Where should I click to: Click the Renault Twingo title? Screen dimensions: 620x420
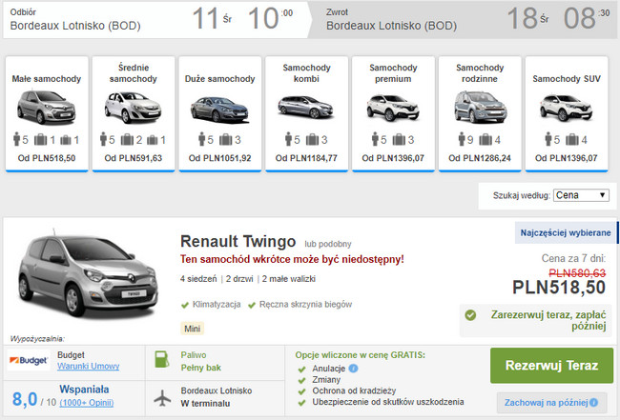(x=238, y=241)
